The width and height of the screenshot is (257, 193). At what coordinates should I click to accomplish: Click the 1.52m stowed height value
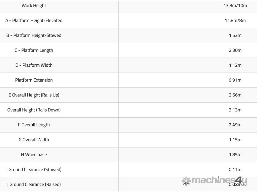[x=235, y=35]
